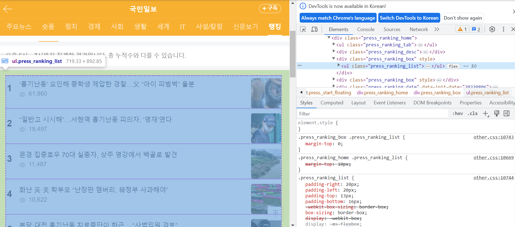Screen dimensions: 515x227
Task: Toggle :hov element state panel
Action: [458, 114]
